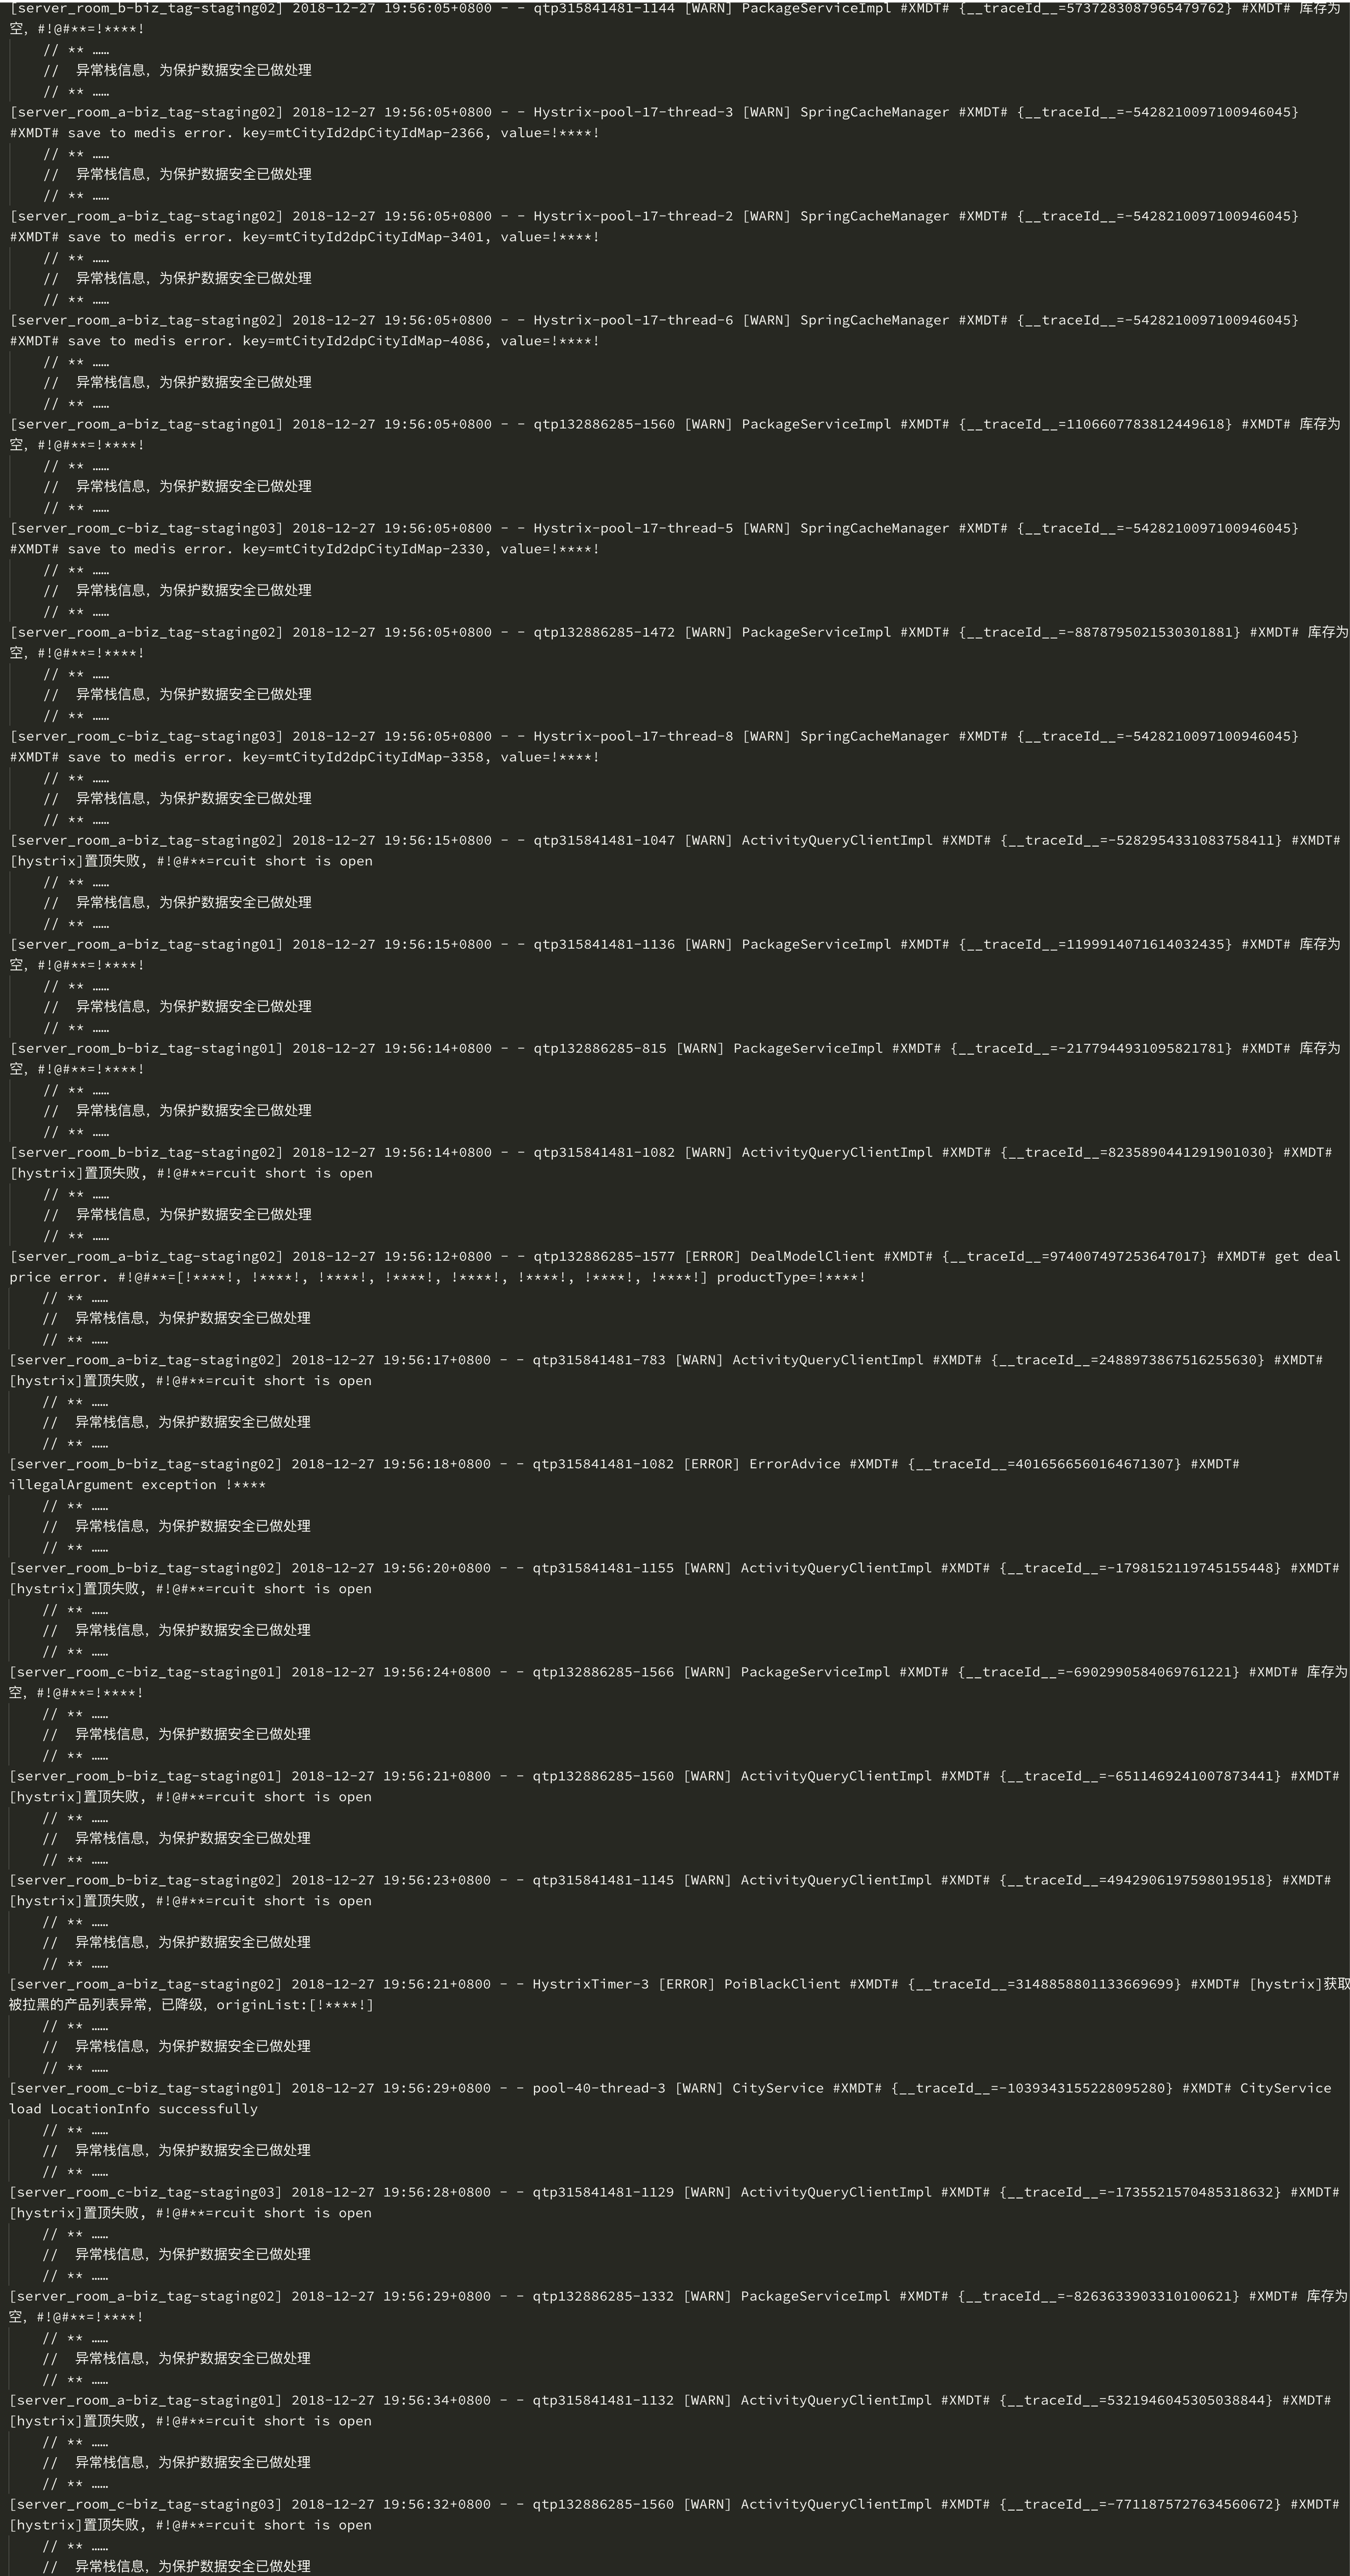Click qtp315841481-1047 thread name
The width and height of the screenshot is (1350, 2576).
tap(604, 840)
